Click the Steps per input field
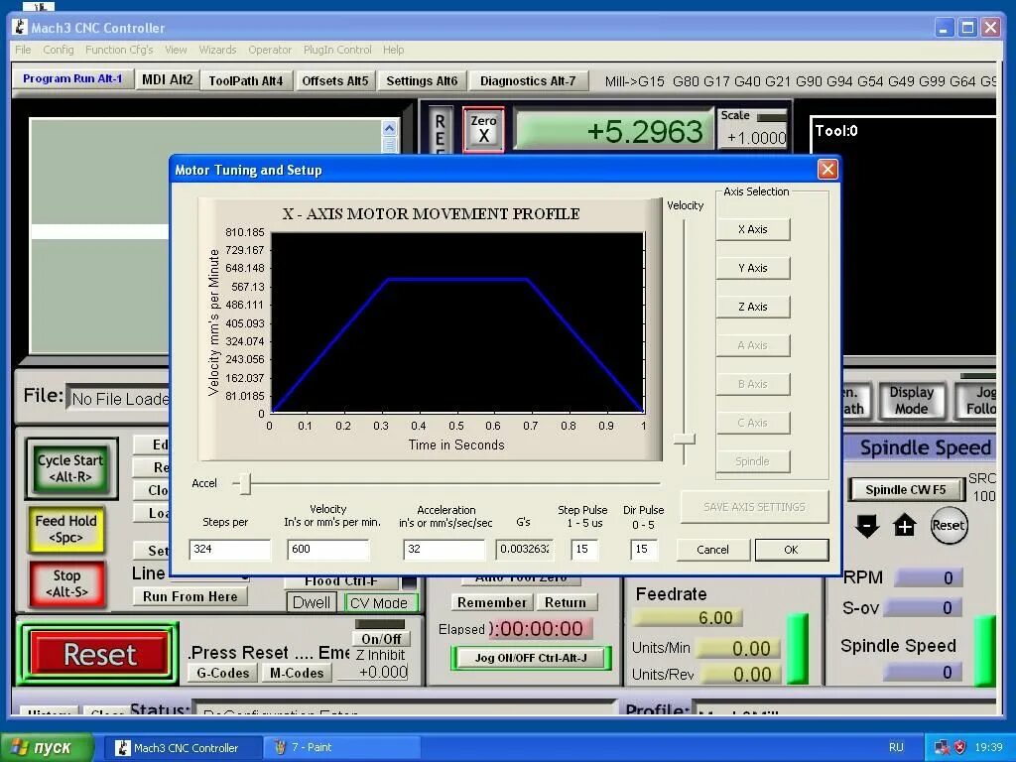The height and width of the screenshot is (762, 1016). [x=229, y=550]
